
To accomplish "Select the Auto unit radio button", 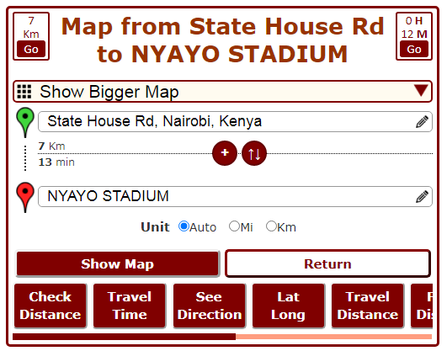I will (x=184, y=226).
